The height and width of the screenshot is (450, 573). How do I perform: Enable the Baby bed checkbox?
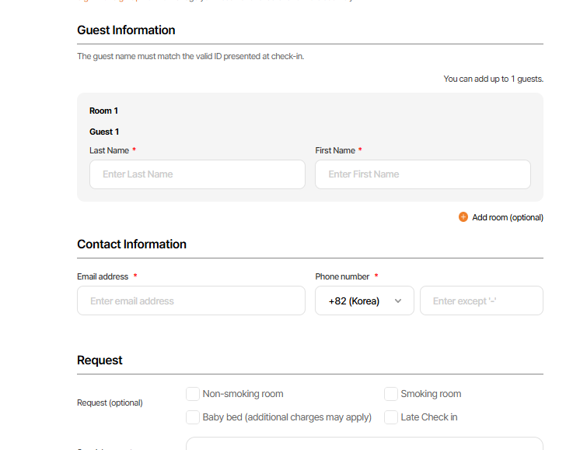[x=193, y=417]
